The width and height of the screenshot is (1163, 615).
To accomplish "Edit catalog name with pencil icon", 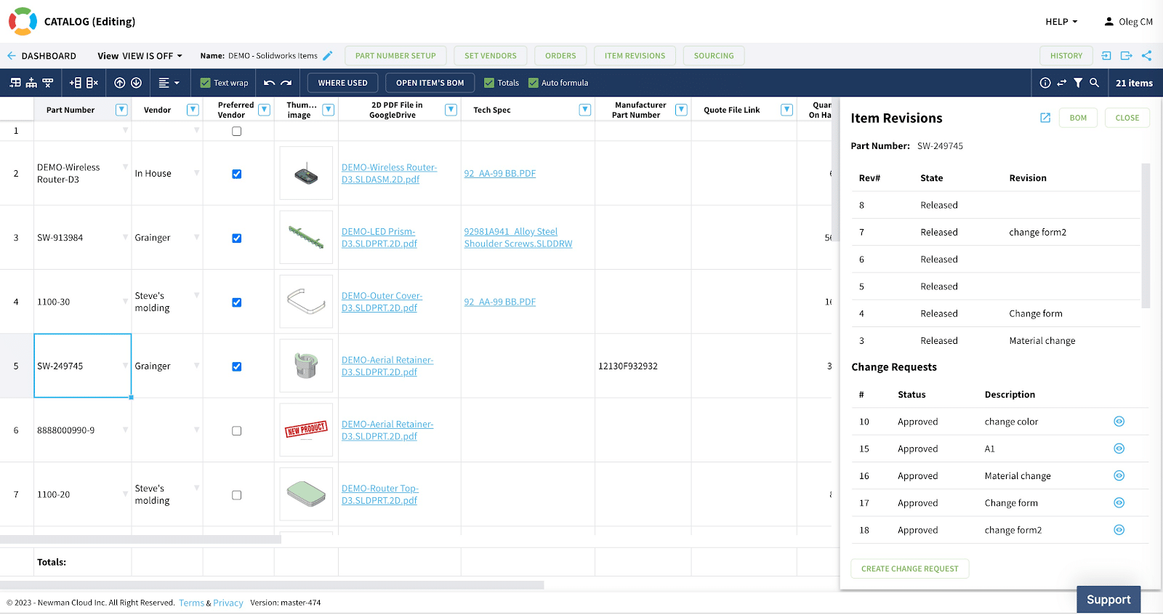I will (328, 56).
